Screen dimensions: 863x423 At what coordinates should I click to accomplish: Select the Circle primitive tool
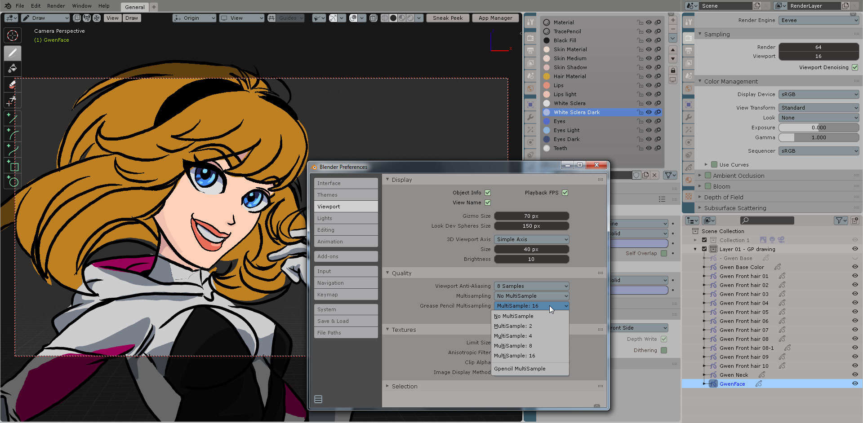coord(13,181)
